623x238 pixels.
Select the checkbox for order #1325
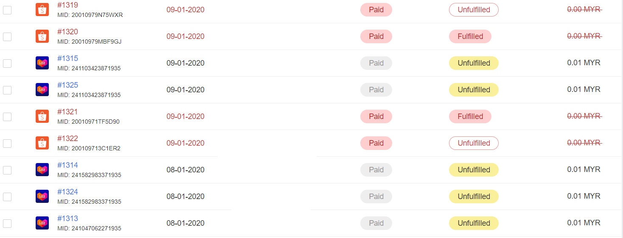(7, 90)
